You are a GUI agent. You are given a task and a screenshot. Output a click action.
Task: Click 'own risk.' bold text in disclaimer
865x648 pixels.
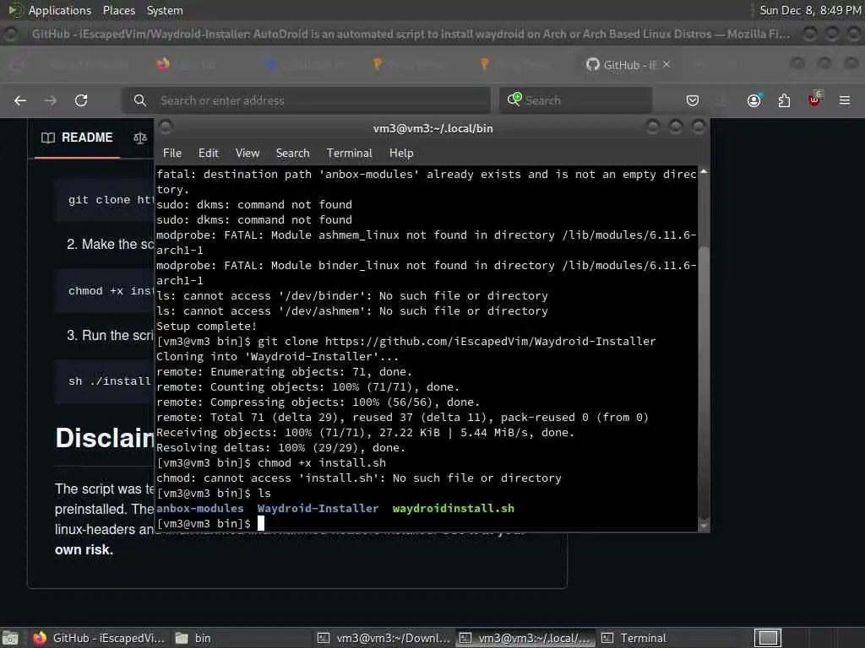point(84,549)
